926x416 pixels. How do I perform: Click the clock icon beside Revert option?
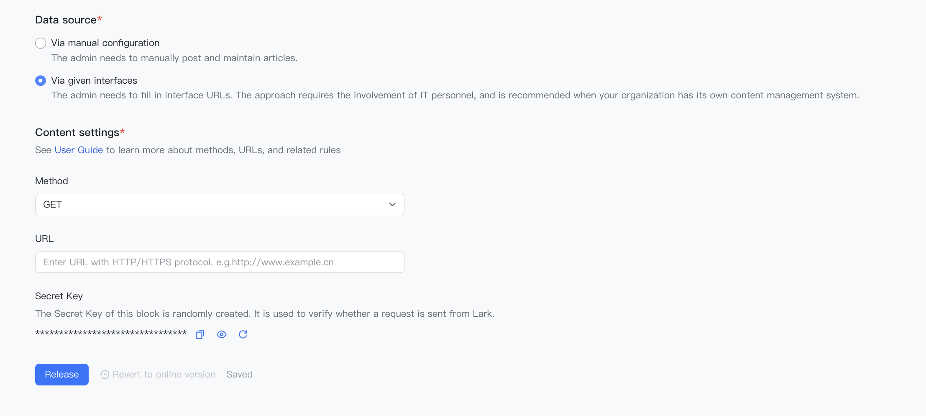tap(105, 374)
